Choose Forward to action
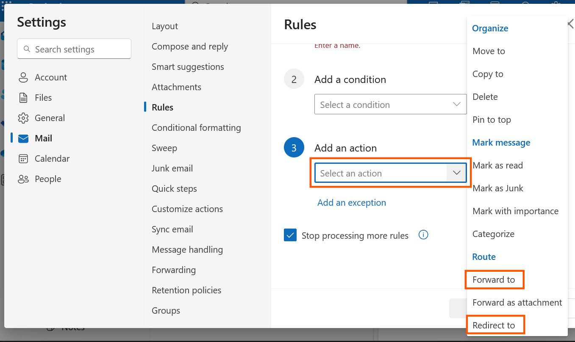Viewport: 575px width, 342px height. [x=494, y=280]
